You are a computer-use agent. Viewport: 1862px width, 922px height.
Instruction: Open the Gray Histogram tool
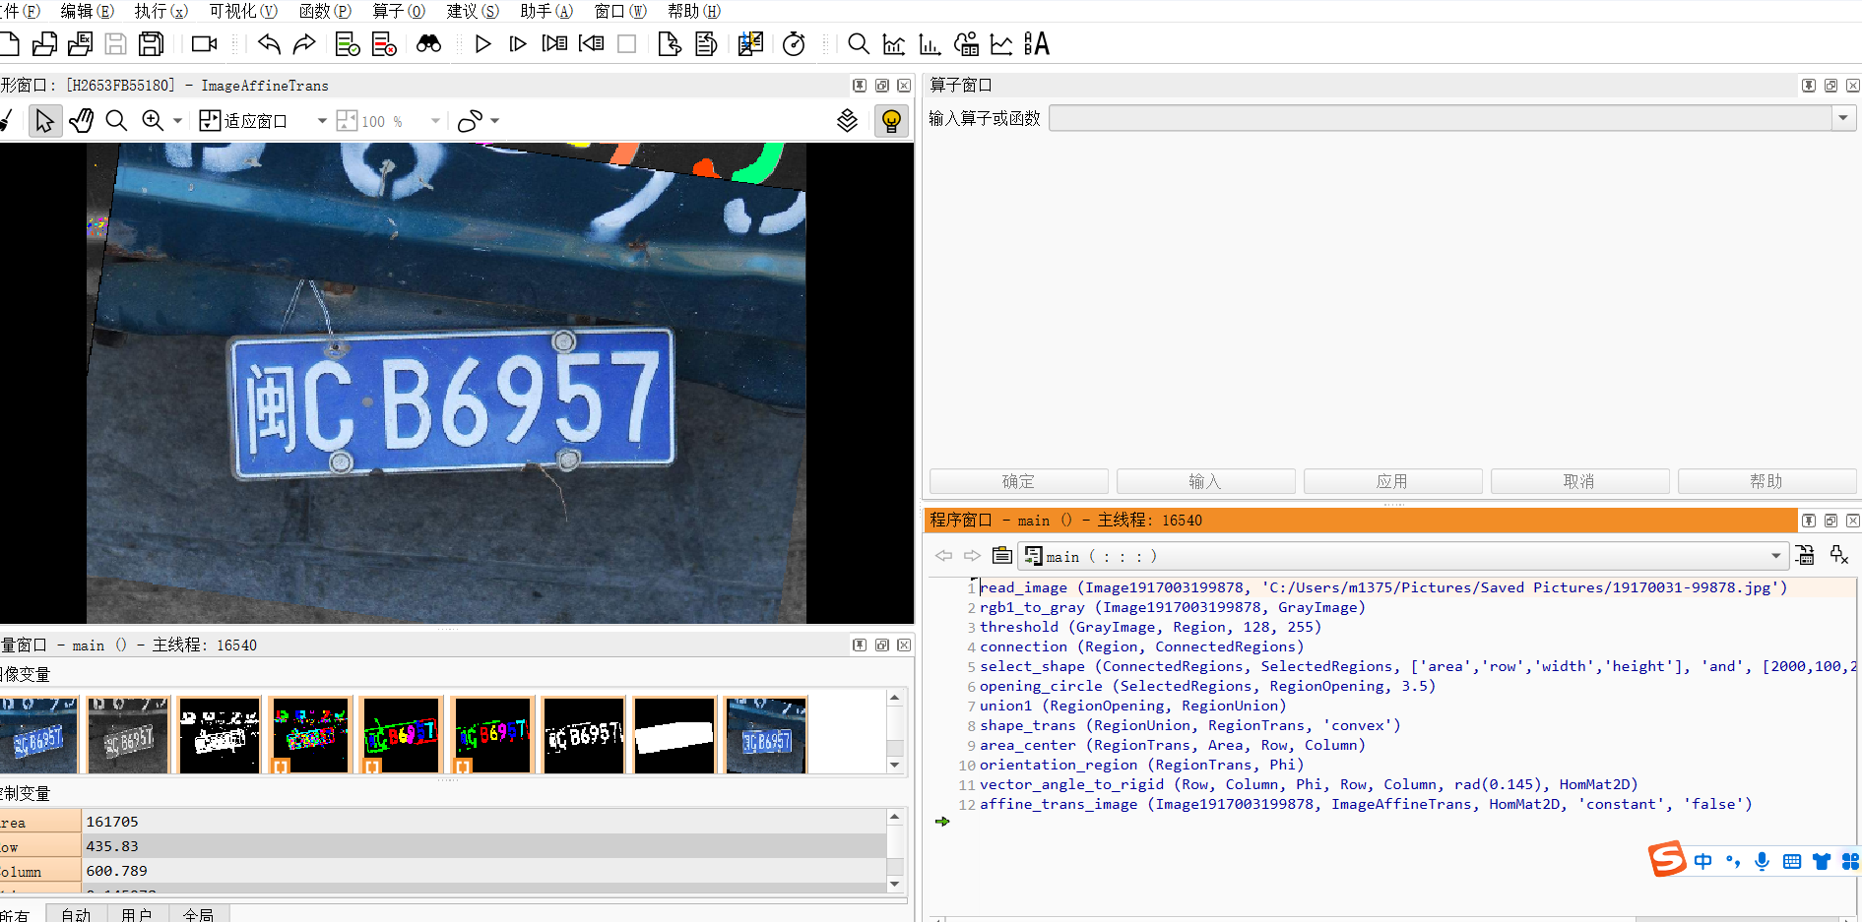tap(894, 44)
